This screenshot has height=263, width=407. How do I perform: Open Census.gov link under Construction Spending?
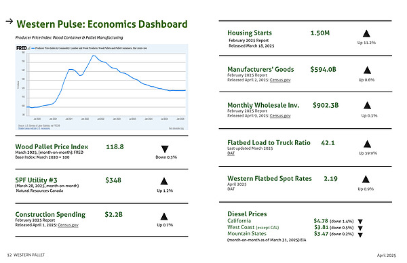(x=68, y=225)
